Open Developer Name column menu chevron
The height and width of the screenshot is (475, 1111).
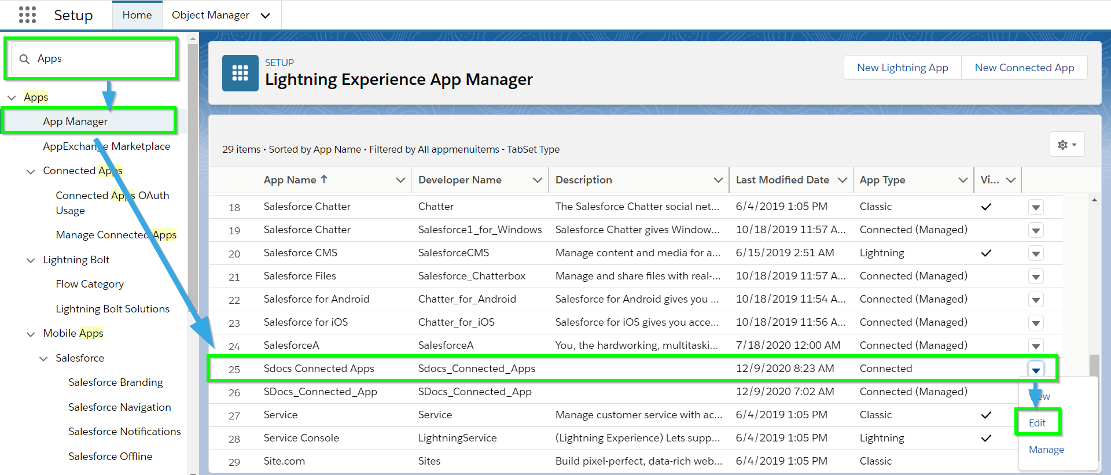click(x=537, y=180)
